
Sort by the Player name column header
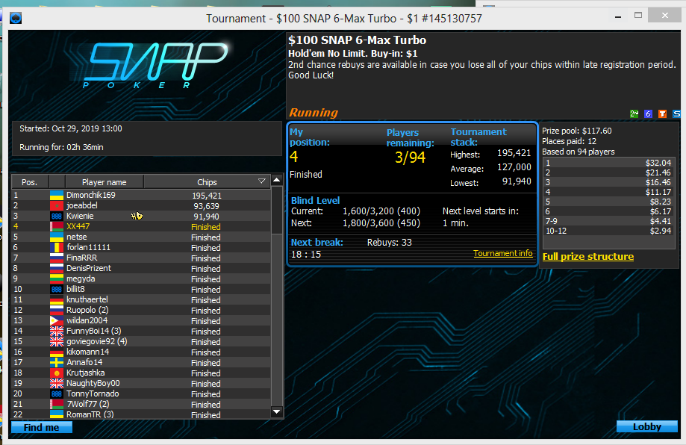tap(104, 182)
